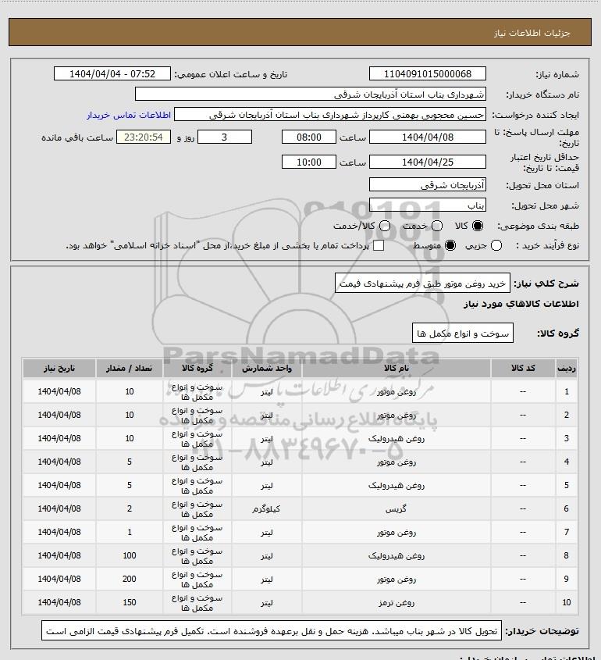
Task: Click the announcement date field 1404/04/04 - 07:52
Action: pyautogui.click(x=112, y=73)
